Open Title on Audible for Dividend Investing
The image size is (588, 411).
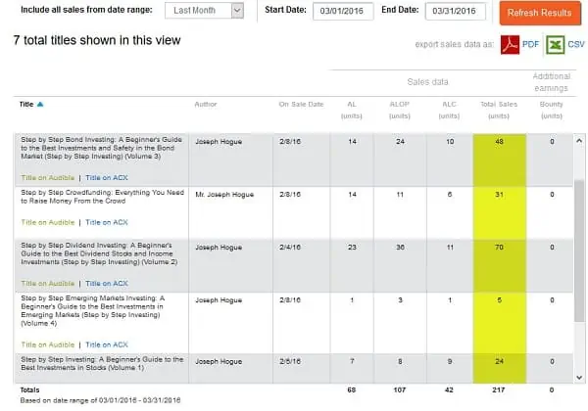[47, 283]
